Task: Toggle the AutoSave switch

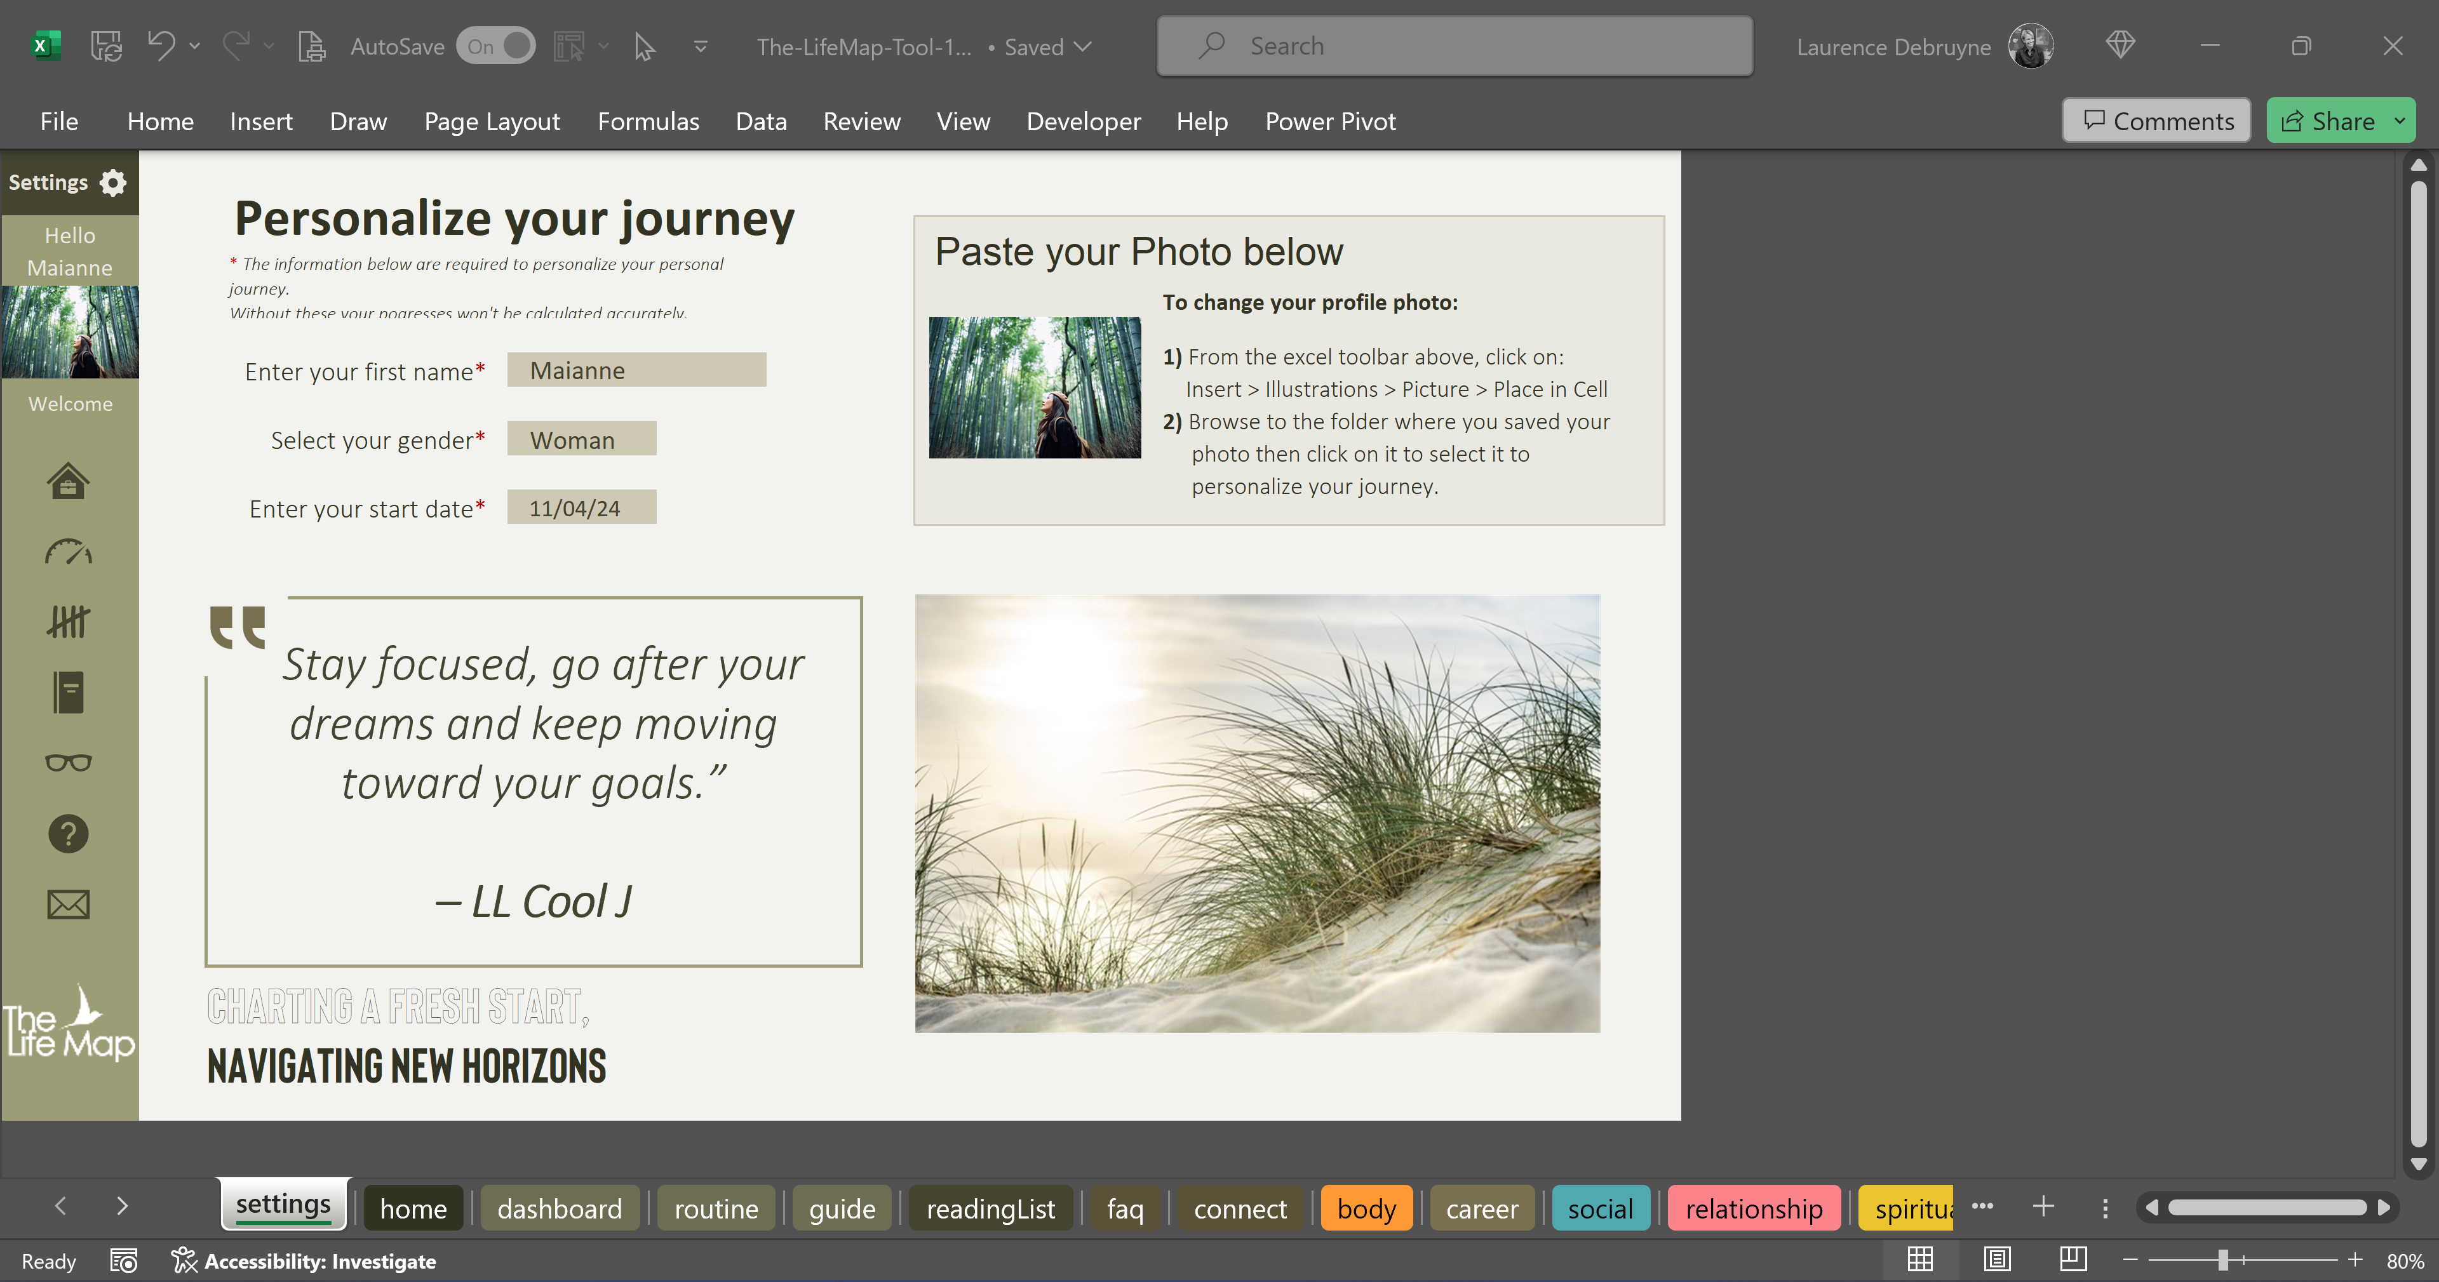Action: (496, 46)
